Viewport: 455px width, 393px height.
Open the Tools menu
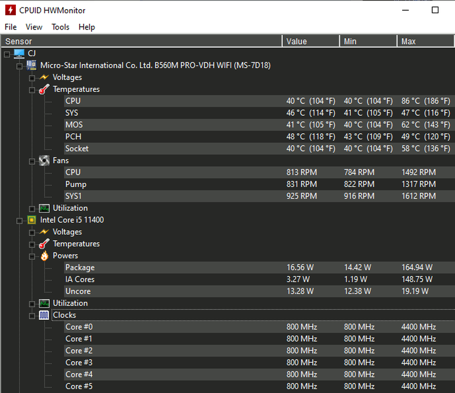coord(61,27)
